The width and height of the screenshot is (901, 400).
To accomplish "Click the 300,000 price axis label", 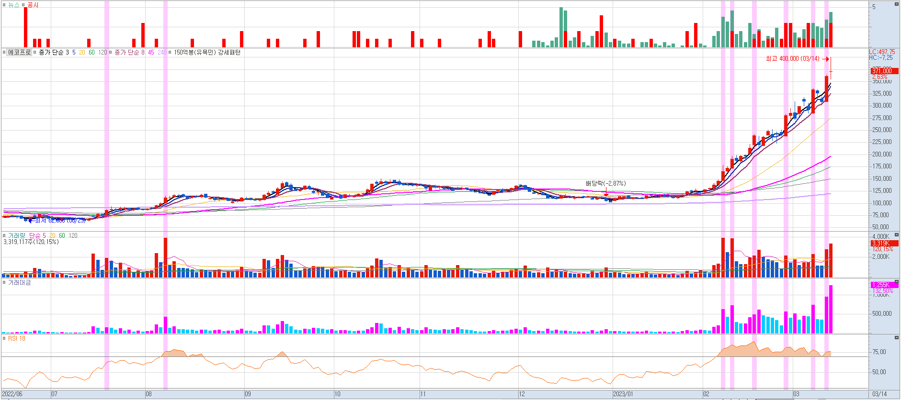I will pos(882,105).
